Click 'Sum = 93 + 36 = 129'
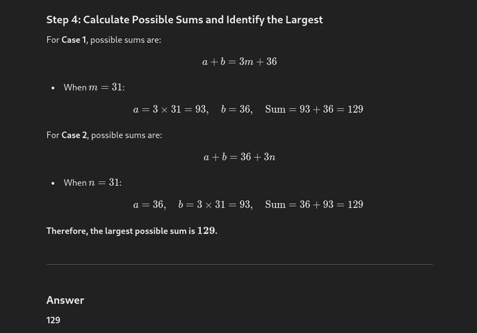 pos(314,109)
